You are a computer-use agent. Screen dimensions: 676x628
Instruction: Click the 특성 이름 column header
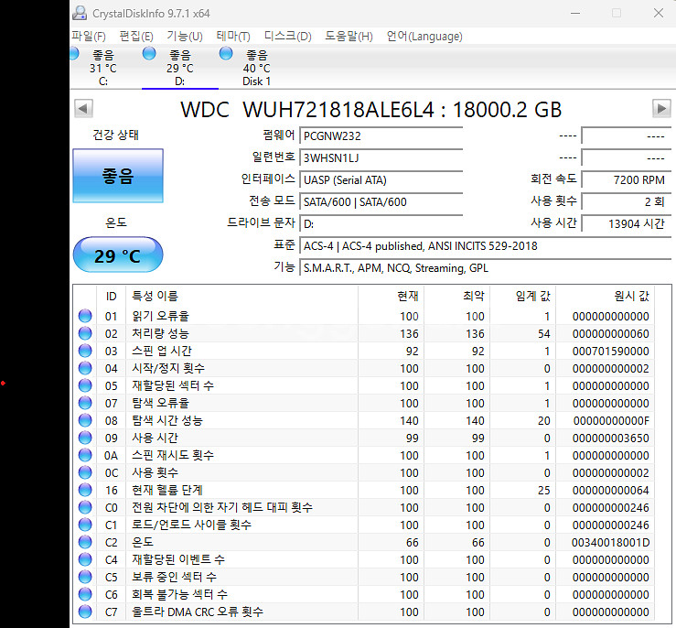(x=241, y=296)
